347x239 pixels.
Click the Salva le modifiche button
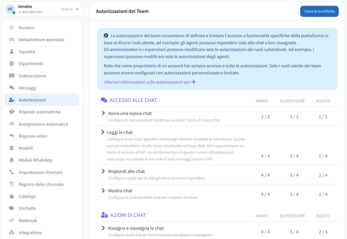(319, 11)
